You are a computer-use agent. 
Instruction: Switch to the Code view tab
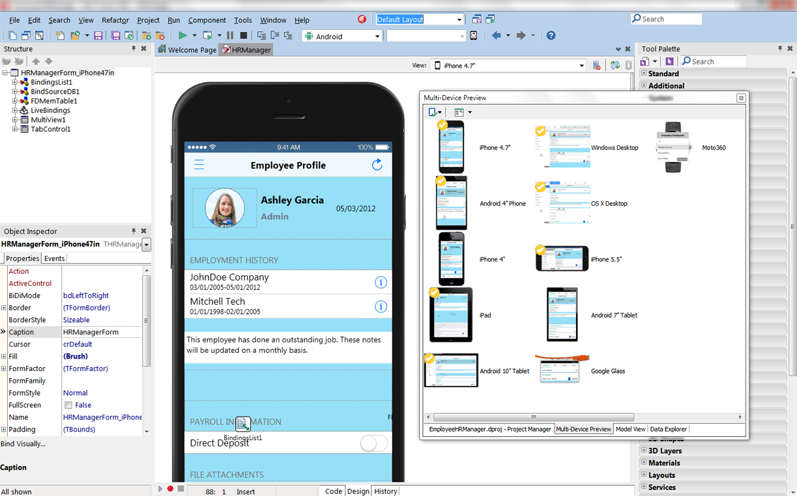coord(333,491)
